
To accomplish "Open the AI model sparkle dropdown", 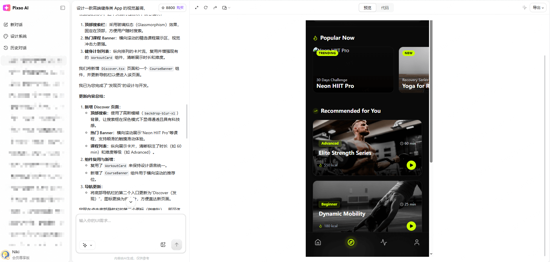I will pos(87,245).
